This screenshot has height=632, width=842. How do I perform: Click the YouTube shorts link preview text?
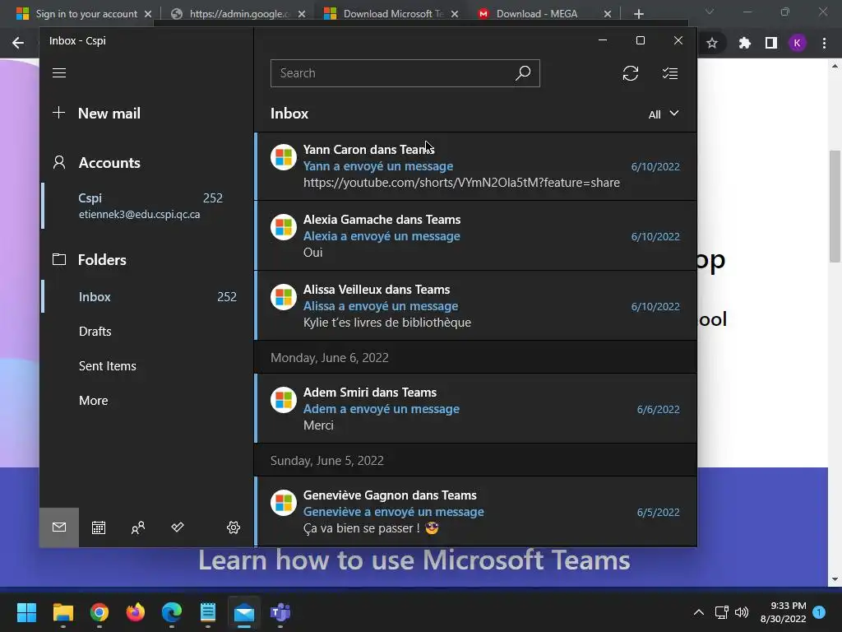pos(461,183)
